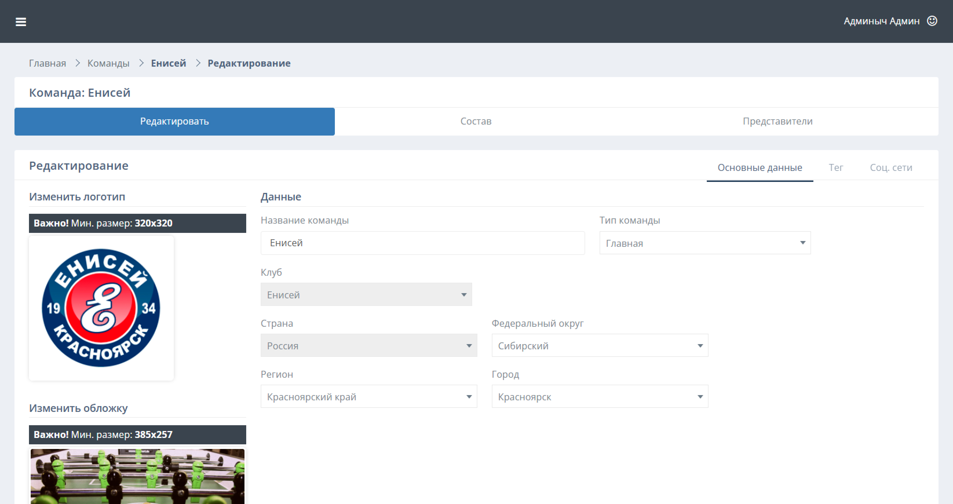Open the Соц. сети sub-tab
This screenshot has height=504, width=953.
click(x=890, y=168)
